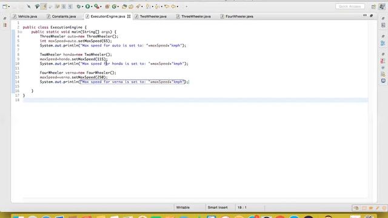Image resolution: width=388 pixels, height=218 pixels.
Task: Click the Search flashlight icon
Action: [138, 7]
